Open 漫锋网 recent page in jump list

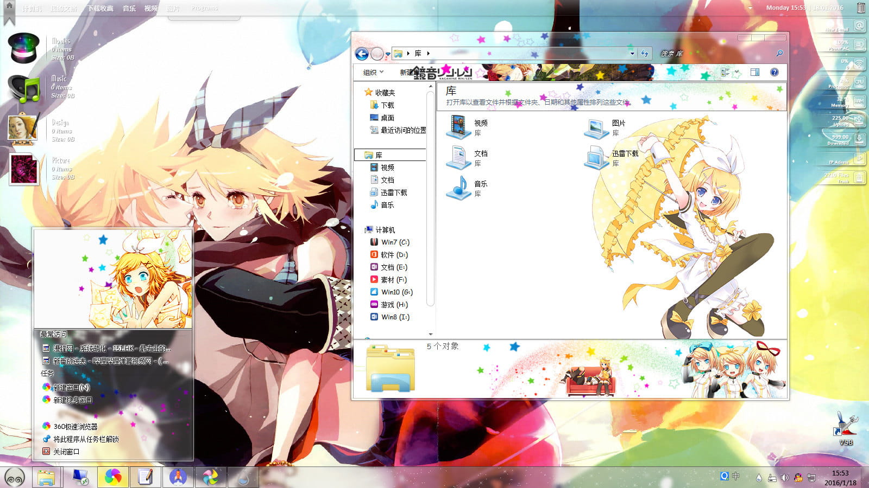click(106, 348)
